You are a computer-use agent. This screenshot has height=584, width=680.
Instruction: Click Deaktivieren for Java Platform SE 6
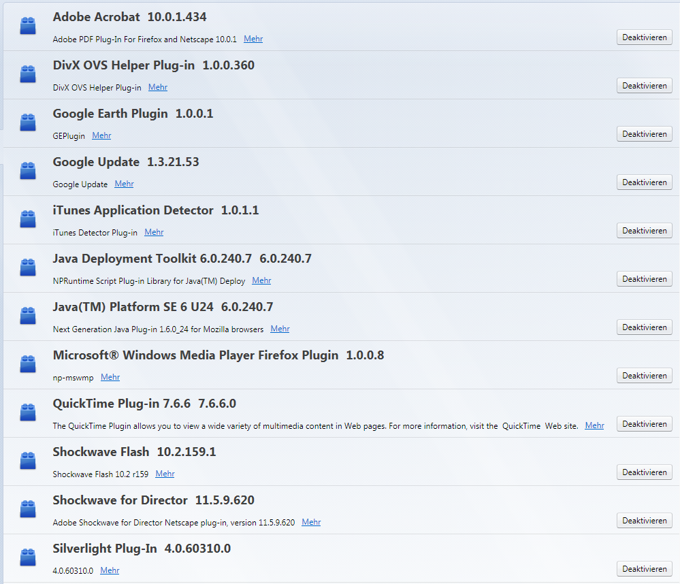pos(645,327)
